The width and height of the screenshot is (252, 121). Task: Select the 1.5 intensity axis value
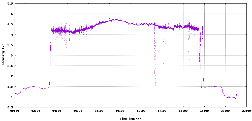click(10, 87)
